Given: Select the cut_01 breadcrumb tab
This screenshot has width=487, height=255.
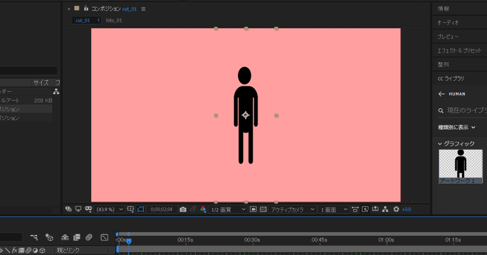Looking at the screenshot, I should (x=83, y=21).
